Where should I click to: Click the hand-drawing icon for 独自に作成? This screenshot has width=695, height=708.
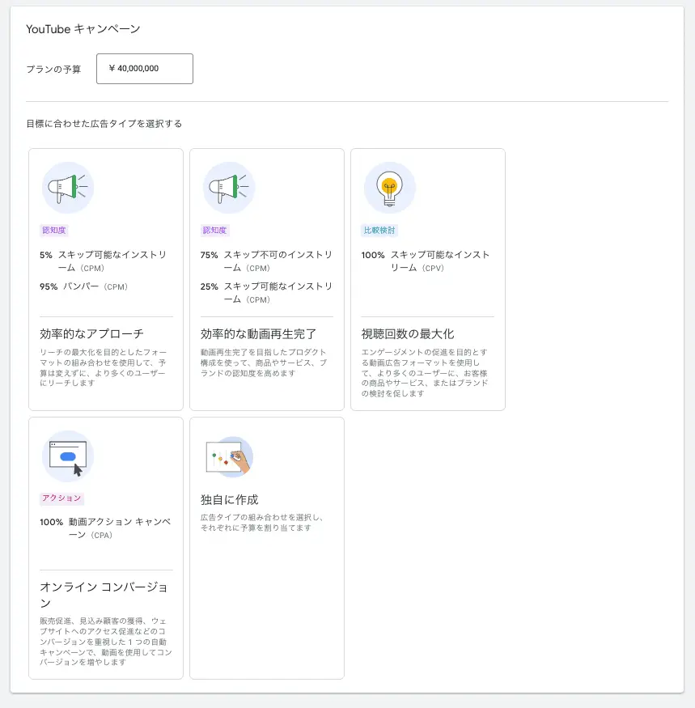229,456
